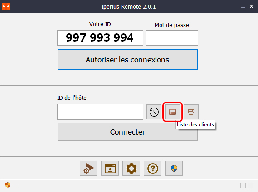Click the window download install icon

click(110, 168)
